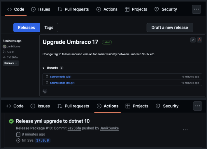This screenshot has width=207, height=149.
Task: Click Release Package #10 workflow name text
Action: tap(34, 128)
